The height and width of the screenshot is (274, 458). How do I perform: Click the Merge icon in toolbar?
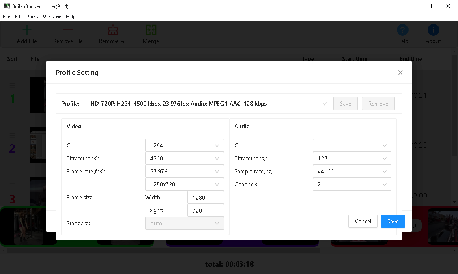pos(151,30)
